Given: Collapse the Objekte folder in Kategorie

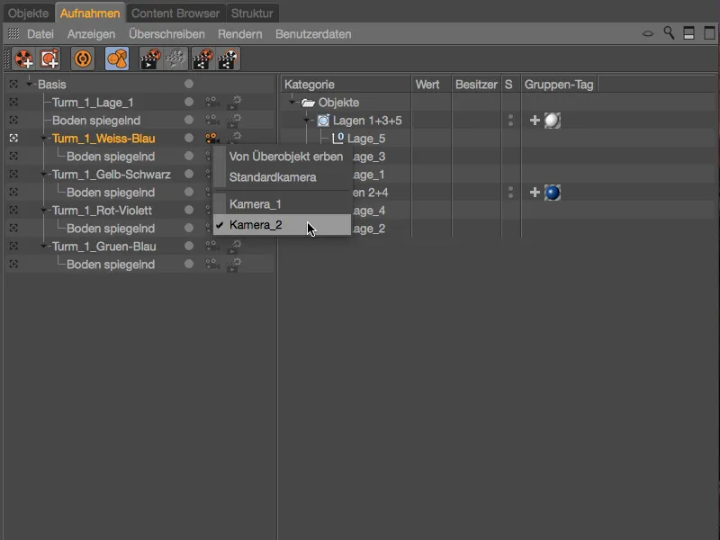Looking at the screenshot, I should point(292,103).
